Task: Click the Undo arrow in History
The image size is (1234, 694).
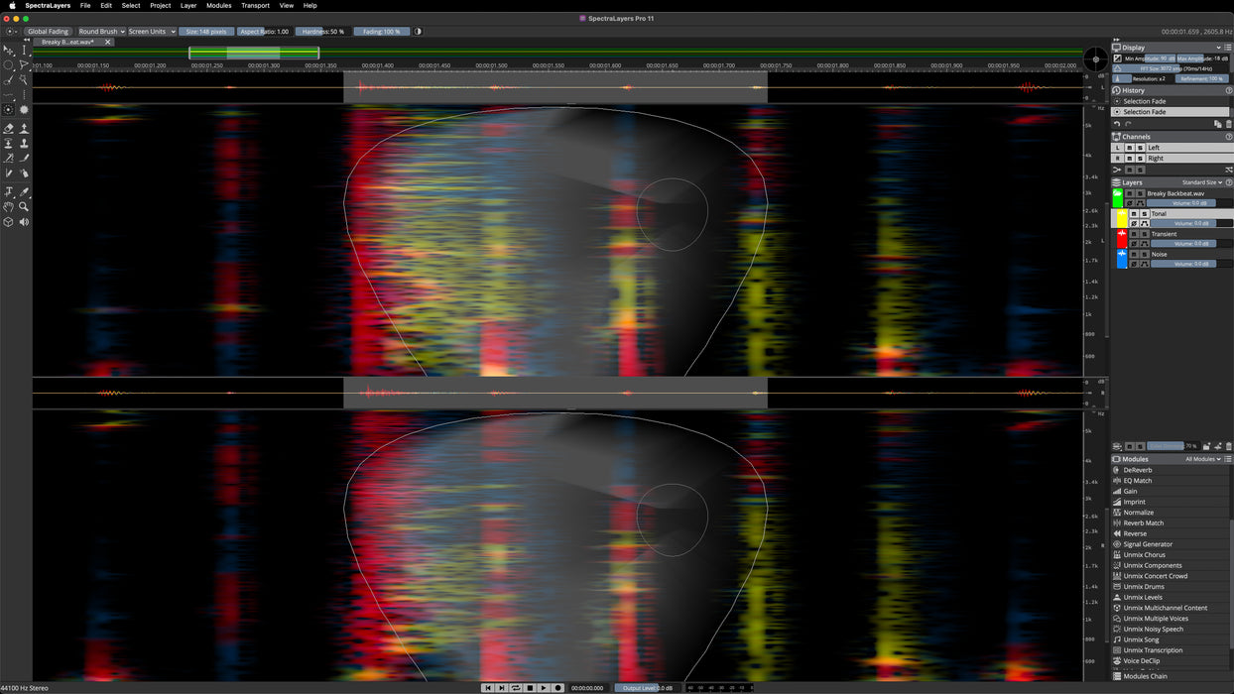Action: (1118, 124)
